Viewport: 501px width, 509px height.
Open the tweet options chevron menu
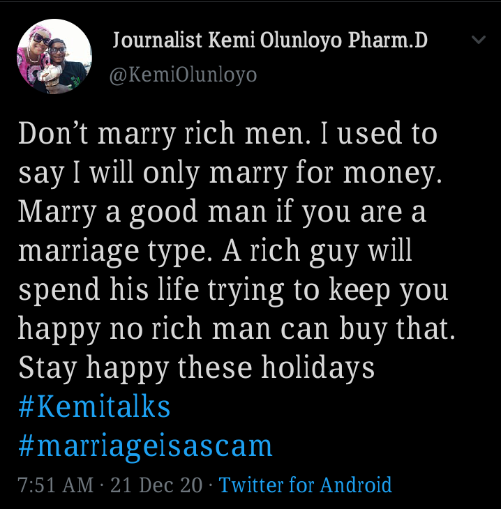tap(478, 40)
